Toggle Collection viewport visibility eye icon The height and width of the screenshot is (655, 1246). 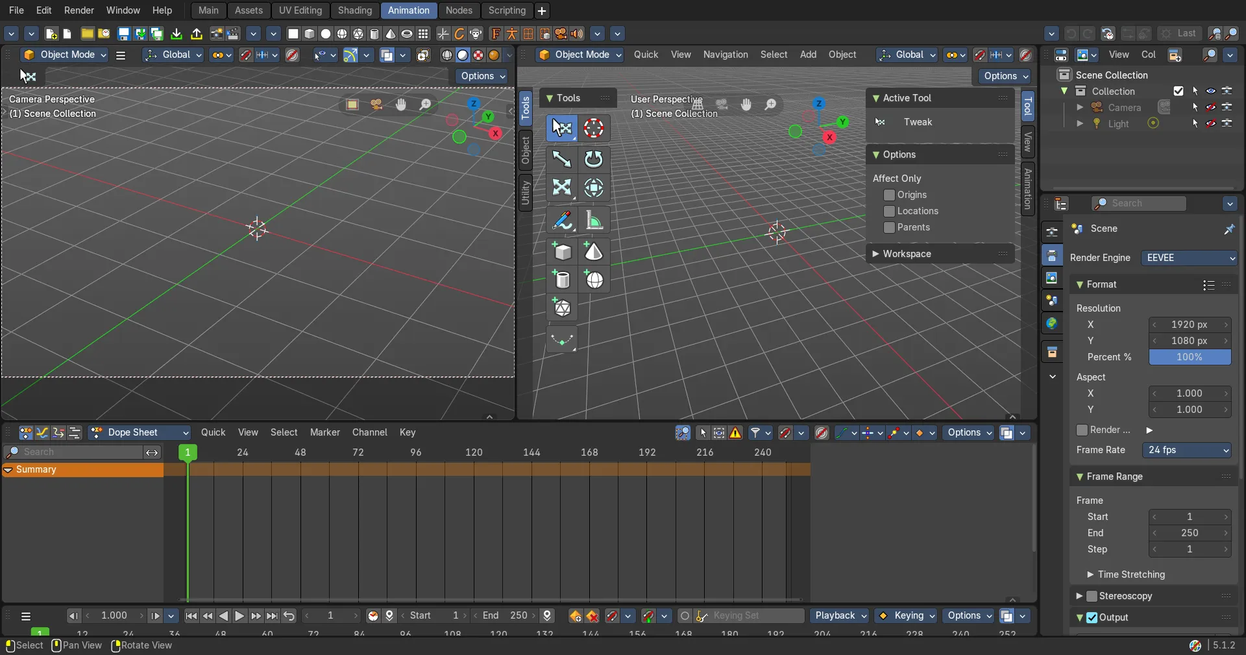click(1211, 92)
